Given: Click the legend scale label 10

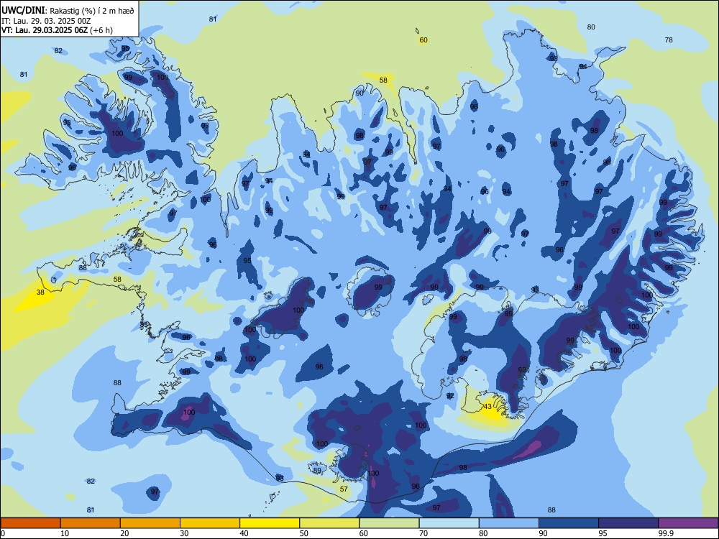Looking at the screenshot, I should pyautogui.click(x=65, y=533).
